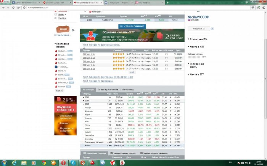This screenshot has width=267, height=166.
Task: Click help icon next to Watchlist
Action: pos(212,28)
